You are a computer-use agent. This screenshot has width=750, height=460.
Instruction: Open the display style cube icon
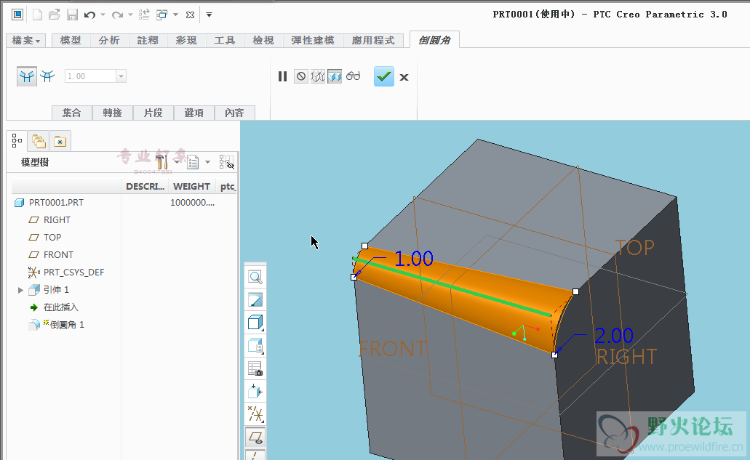255,323
